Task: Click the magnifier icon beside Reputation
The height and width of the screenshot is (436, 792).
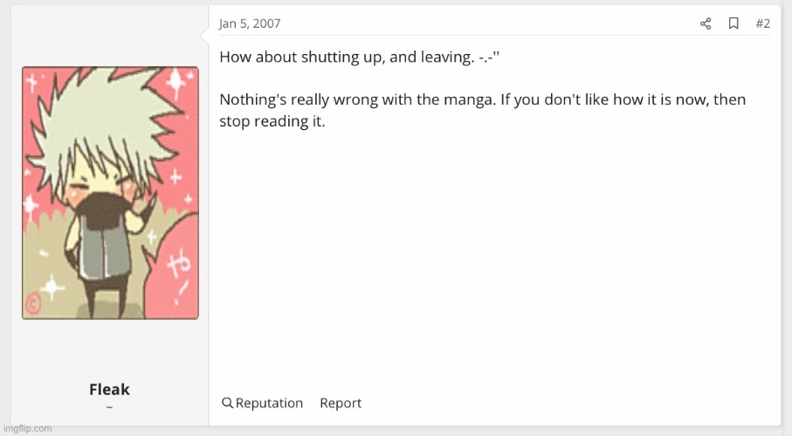Action: [x=227, y=403]
